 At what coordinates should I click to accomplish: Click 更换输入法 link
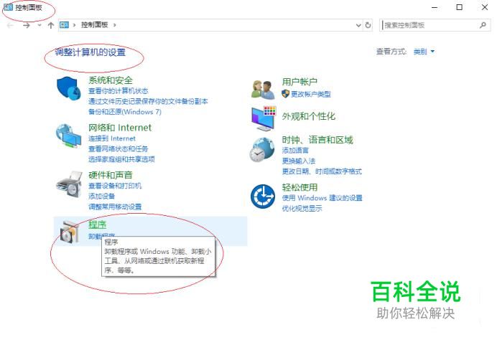(x=299, y=161)
